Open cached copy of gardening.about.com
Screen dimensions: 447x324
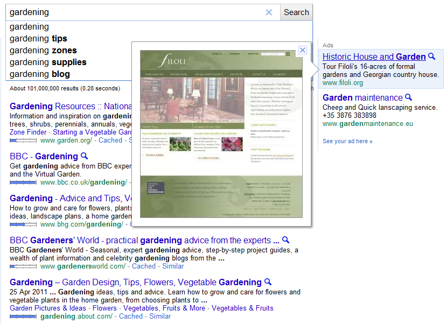coord(131,316)
